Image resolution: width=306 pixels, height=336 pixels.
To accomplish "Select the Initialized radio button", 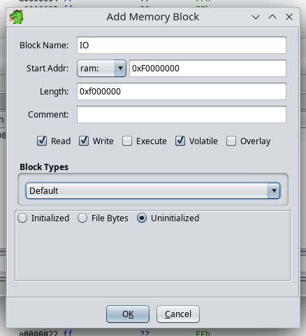I will point(22,218).
